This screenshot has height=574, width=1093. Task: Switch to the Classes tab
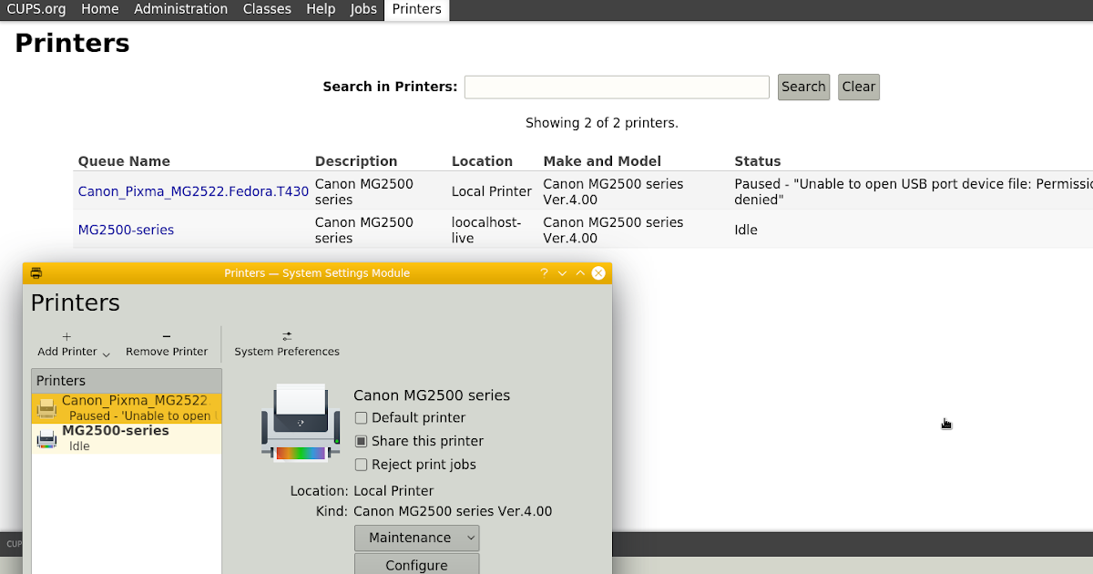point(267,9)
